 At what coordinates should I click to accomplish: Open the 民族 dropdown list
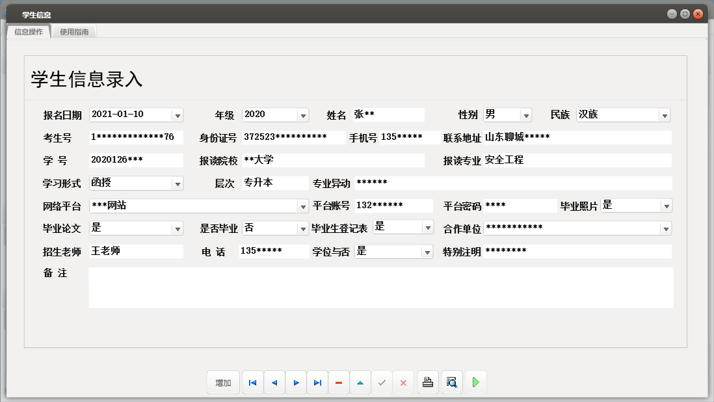coord(664,115)
